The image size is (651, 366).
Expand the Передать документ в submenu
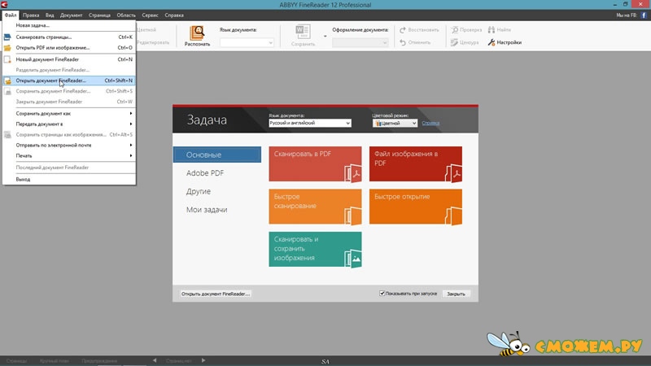pos(69,124)
